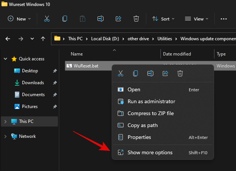Click the scissors Cut icon in the context menu
The image size is (236, 171).
click(121, 74)
